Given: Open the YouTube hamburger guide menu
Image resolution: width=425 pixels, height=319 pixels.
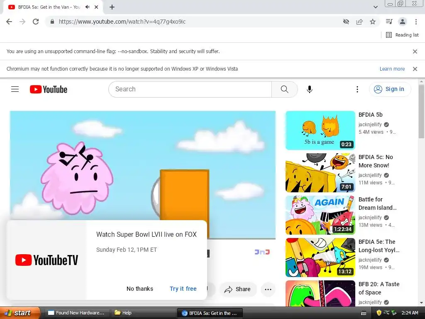Looking at the screenshot, I should click(15, 89).
